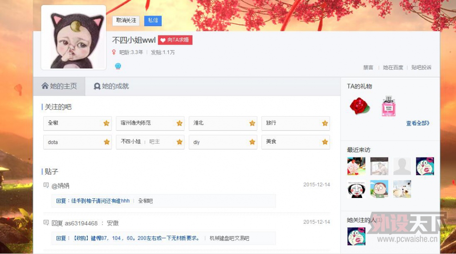
Task: Open first recent visitor avatar with red gift box
Action: (356, 166)
